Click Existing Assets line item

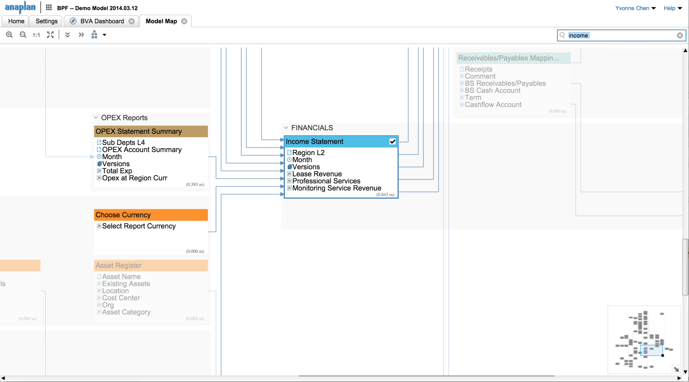coord(126,284)
